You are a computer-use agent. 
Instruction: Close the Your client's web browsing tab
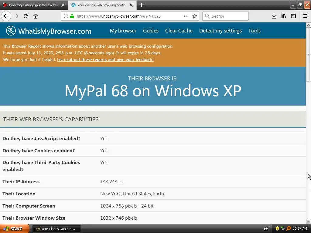point(131,5)
